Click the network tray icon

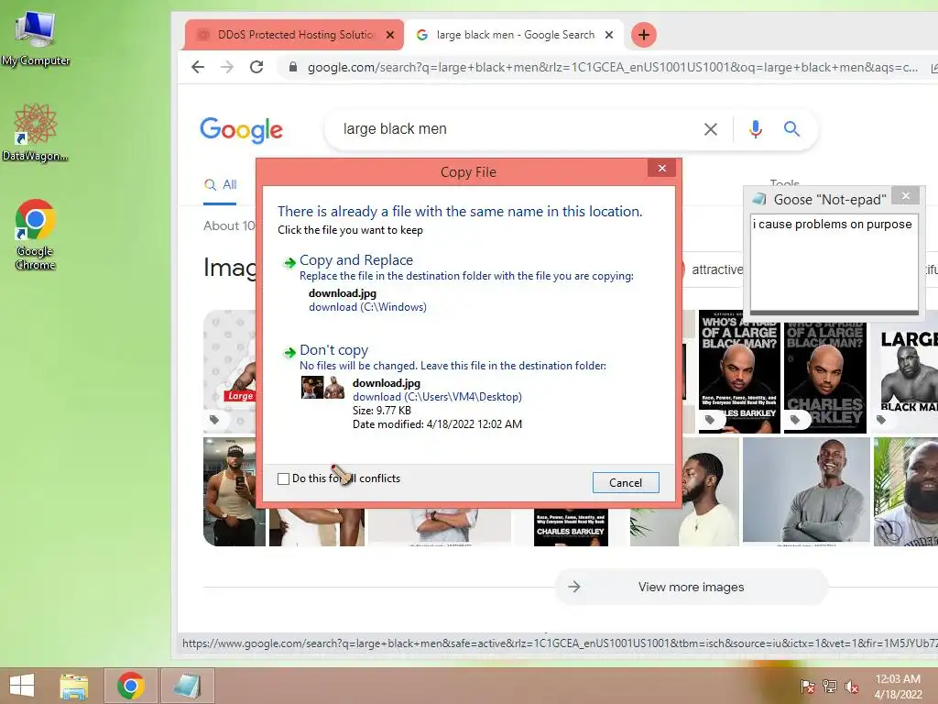point(830,686)
